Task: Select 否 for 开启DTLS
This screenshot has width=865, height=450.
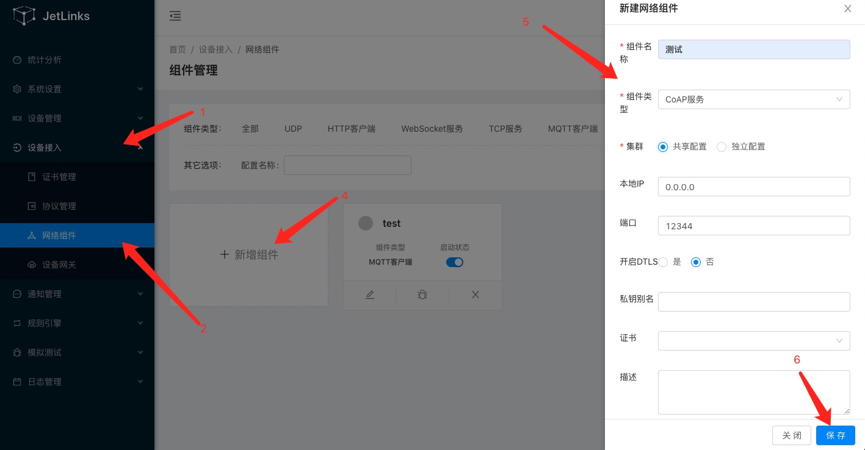Action: (695, 262)
